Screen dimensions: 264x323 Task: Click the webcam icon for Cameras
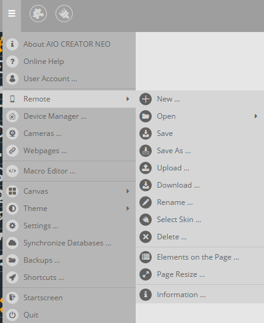[x=12, y=134]
